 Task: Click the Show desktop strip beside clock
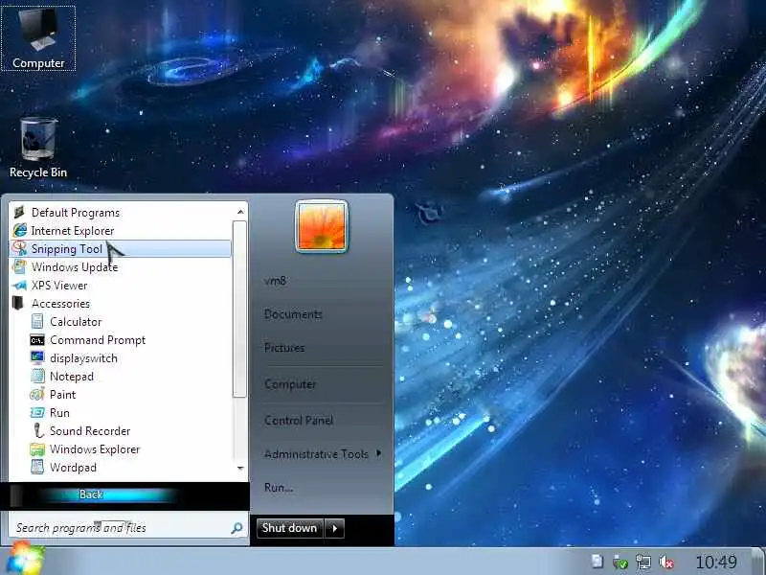[758, 562]
